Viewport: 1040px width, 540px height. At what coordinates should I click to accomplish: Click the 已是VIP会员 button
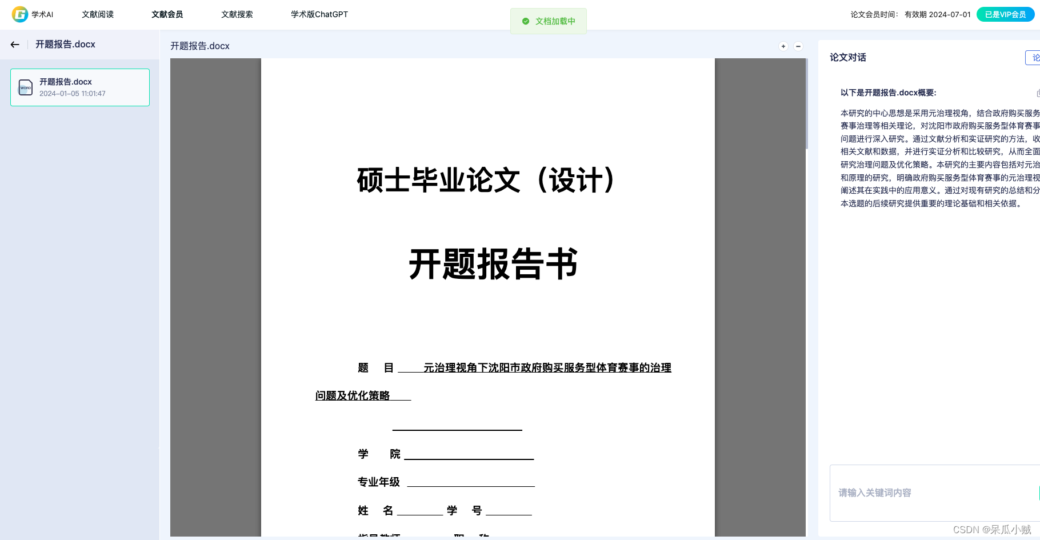tap(1005, 14)
